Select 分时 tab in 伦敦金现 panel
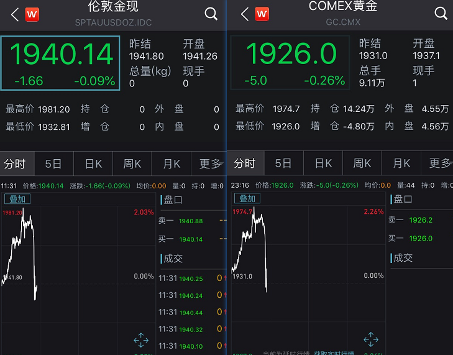 17,164
